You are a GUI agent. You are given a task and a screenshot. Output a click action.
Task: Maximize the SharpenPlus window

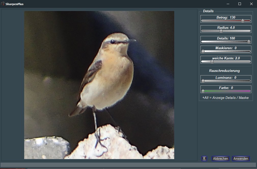click(x=240, y=4)
